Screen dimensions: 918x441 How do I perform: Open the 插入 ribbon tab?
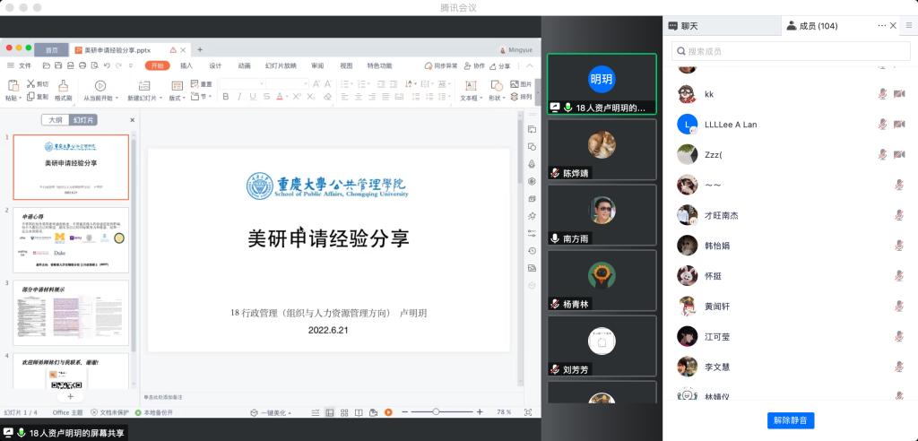(x=186, y=65)
